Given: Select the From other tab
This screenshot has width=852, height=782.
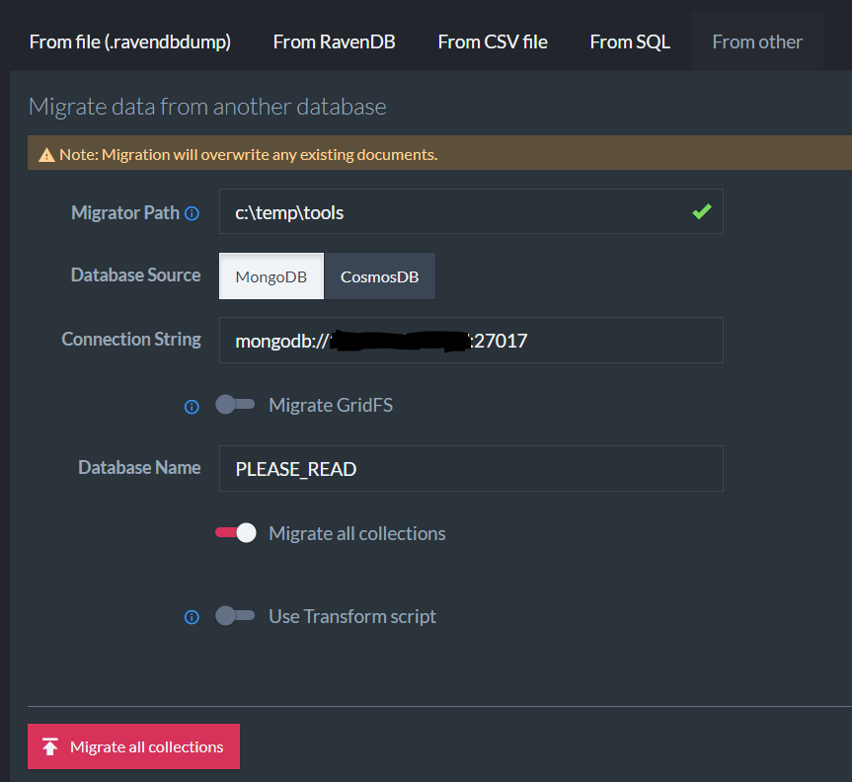Looking at the screenshot, I should pyautogui.click(x=757, y=41).
